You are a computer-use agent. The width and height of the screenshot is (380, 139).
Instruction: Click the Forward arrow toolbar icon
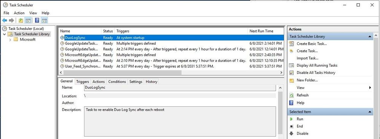11,20
